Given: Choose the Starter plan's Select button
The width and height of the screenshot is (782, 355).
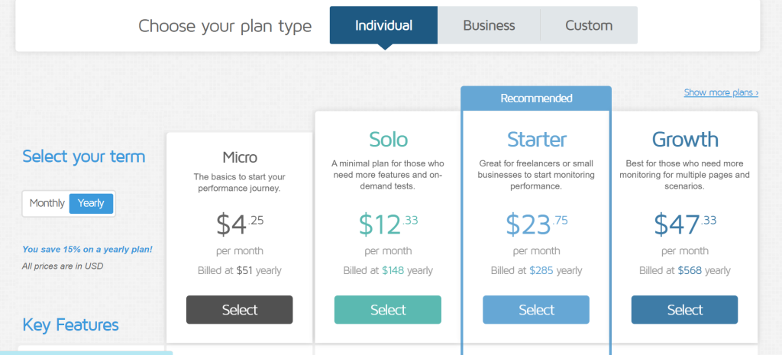Looking at the screenshot, I should pyautogui.click(x=536, y=310).
